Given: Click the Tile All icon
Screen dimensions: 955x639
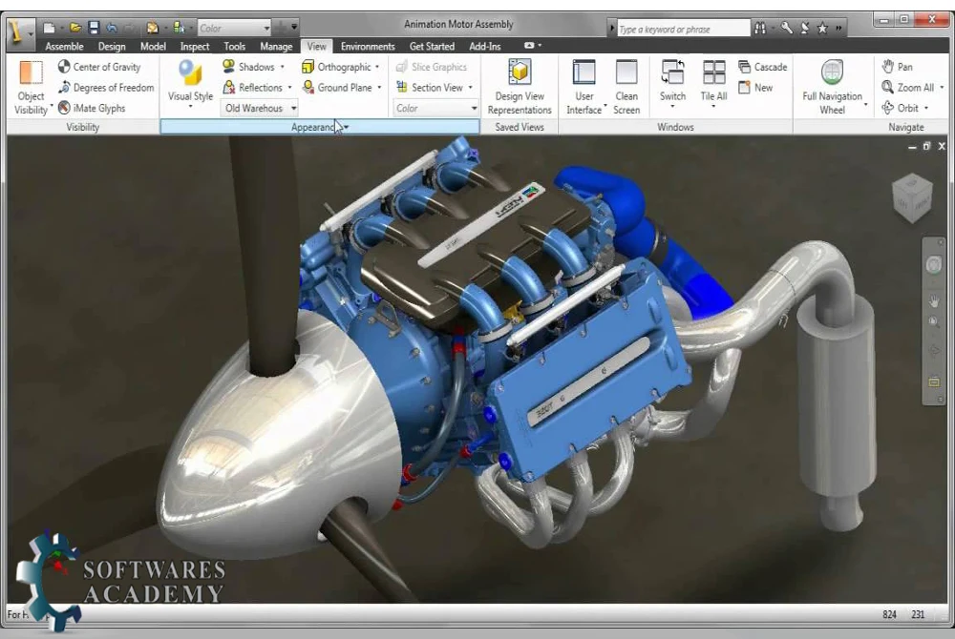Looking at the screenshot, I should [713, 72].
